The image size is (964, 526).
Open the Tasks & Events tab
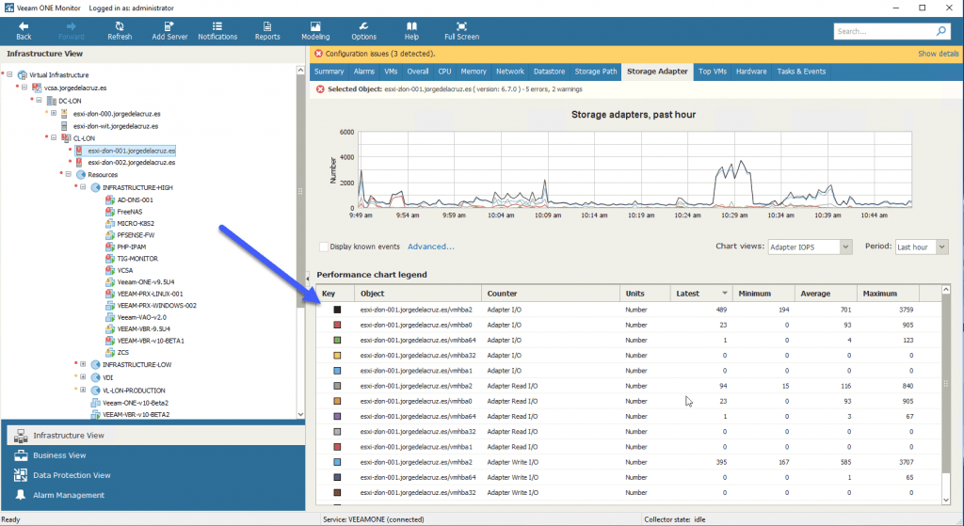click(801, 72)
